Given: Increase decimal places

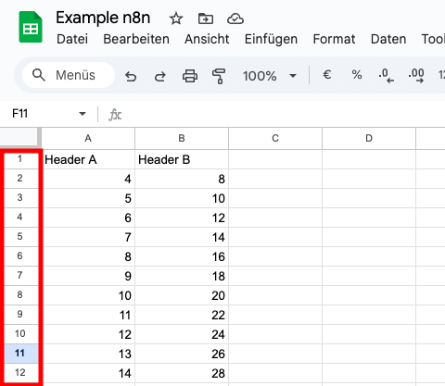Looking at the screenshot, I should (x=416, y=76).
